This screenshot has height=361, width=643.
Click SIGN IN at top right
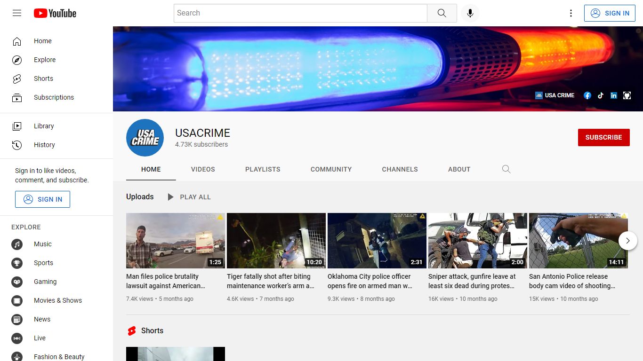[610, 13]
